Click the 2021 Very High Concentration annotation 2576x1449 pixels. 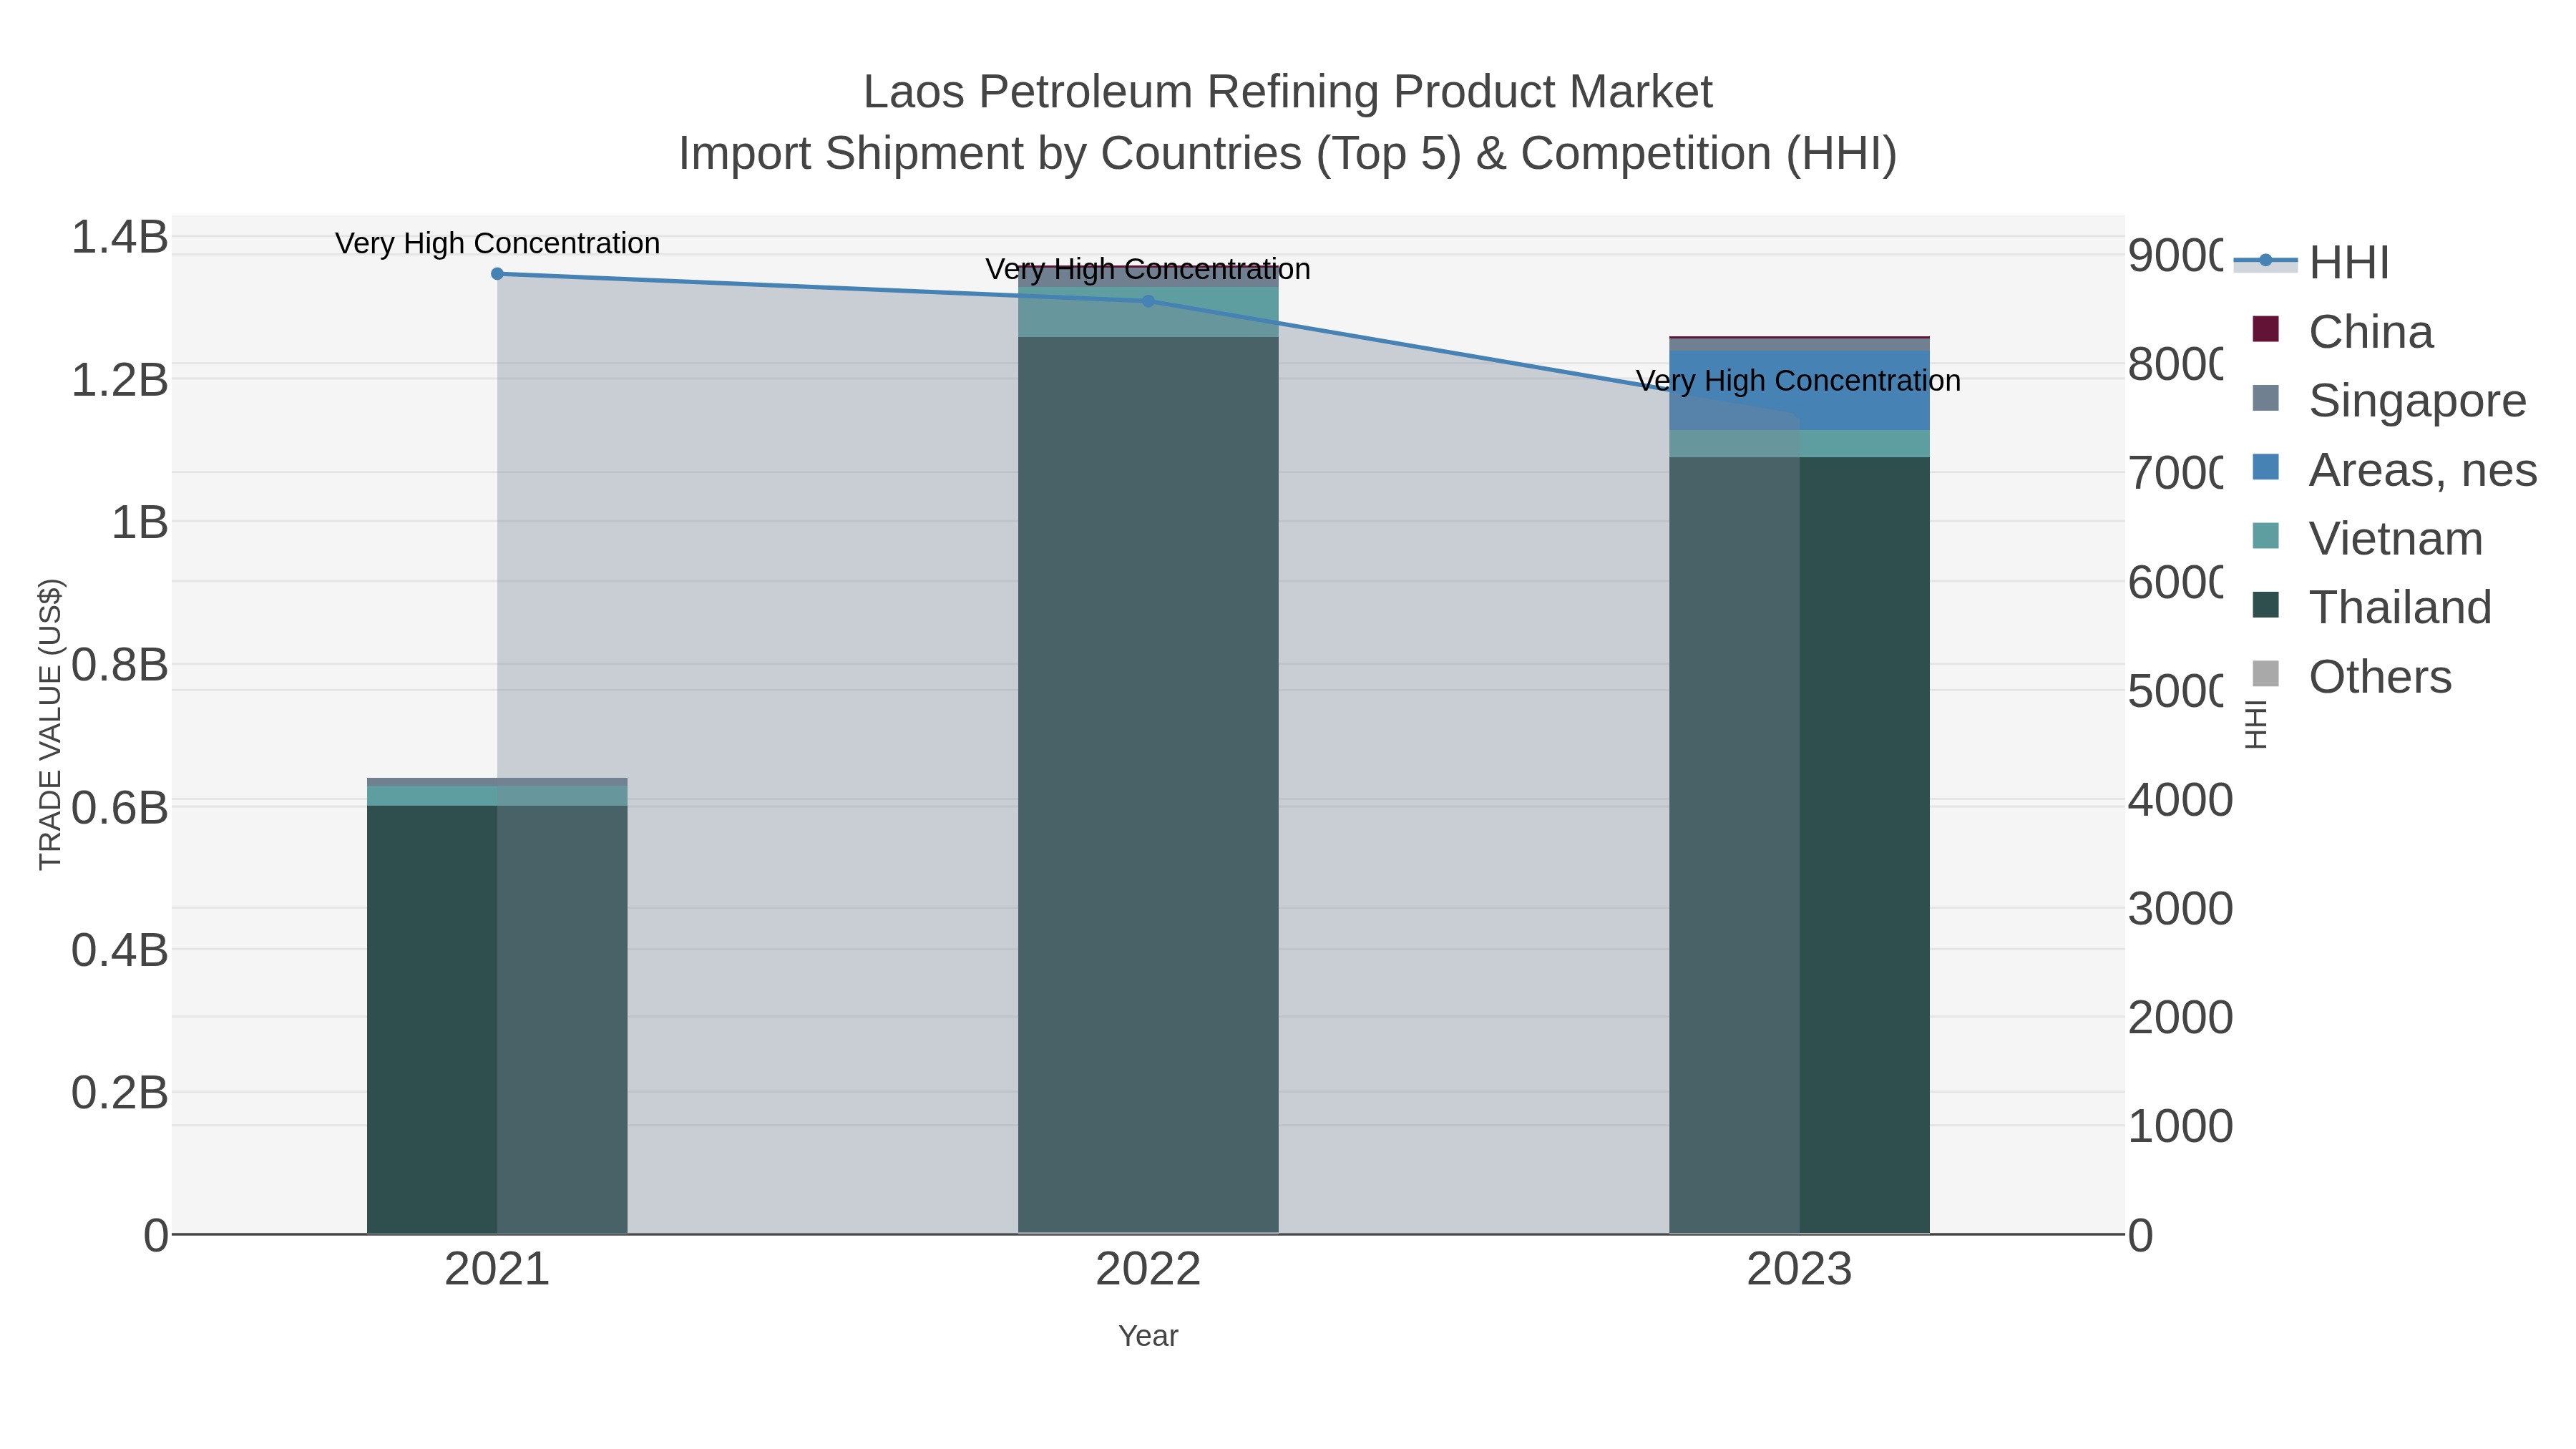pos(497,243)
